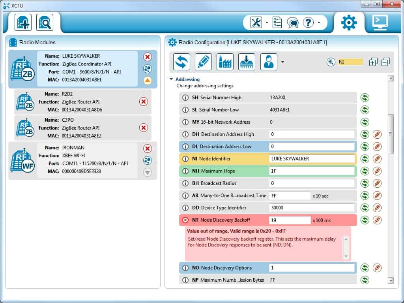Refresh MY 16-bit Network Address value
The image size is (404, 303).
tap(365, 122)
